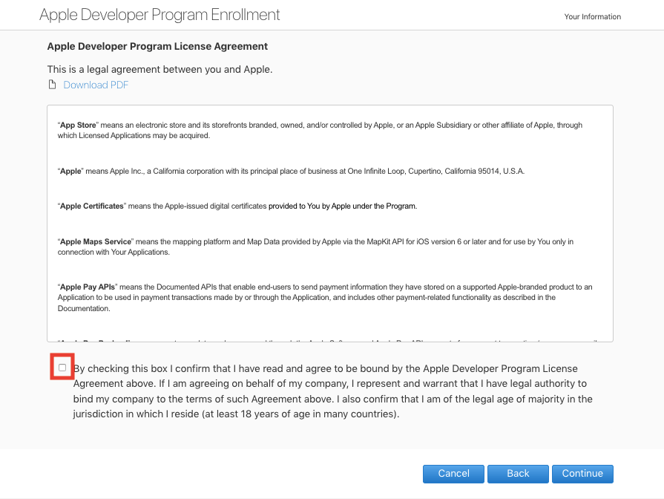Click the "By checking this box" confirmation paragraph
Screen dimensions: 664x499
click(x=333, y=391)
